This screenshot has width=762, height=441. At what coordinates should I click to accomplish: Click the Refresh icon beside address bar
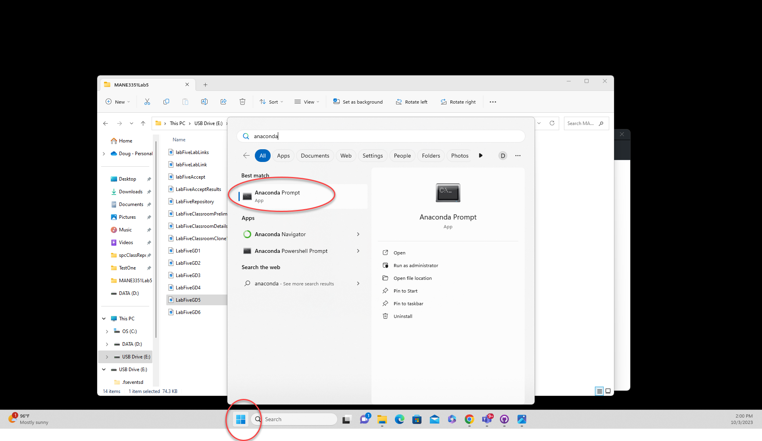click(552, 123)
